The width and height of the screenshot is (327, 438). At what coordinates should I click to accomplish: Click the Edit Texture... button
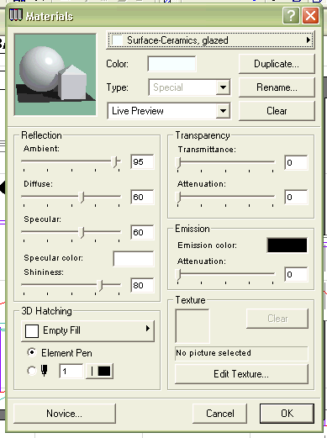241,374
